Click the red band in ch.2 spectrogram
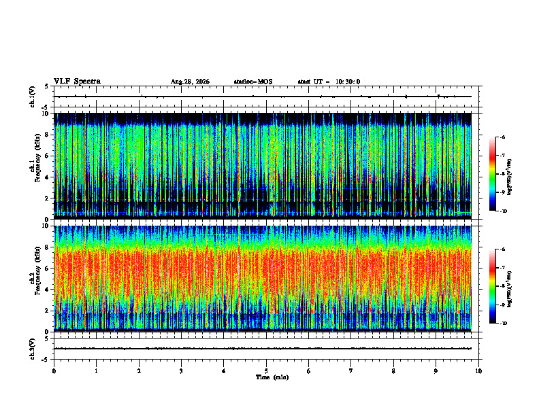 click(x=263, y=271)
